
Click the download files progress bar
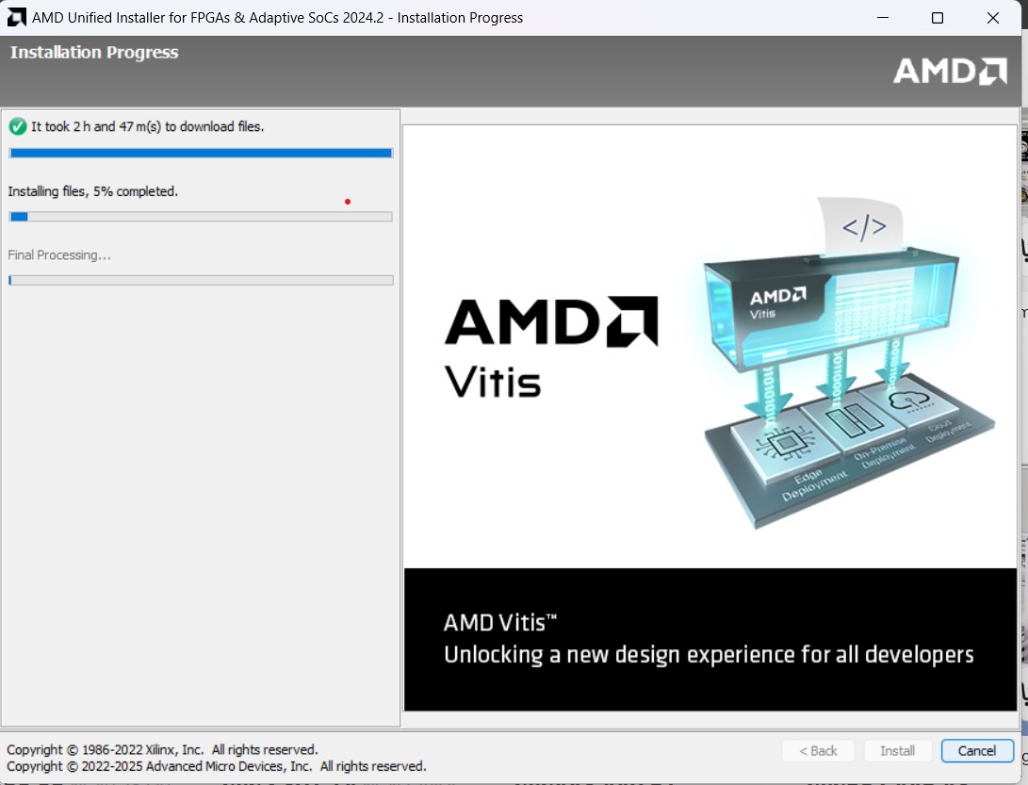[x=201, y=153]
